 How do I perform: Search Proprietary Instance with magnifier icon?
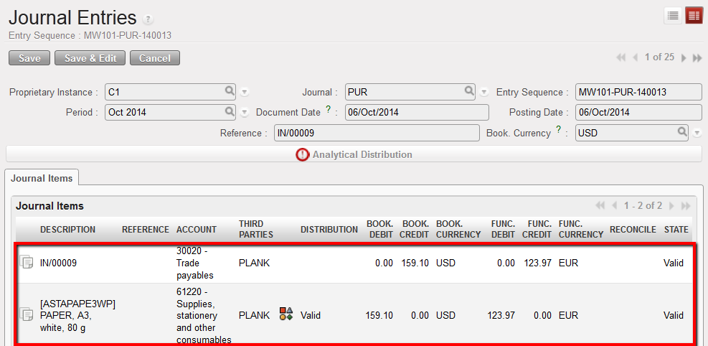[230, 91]
